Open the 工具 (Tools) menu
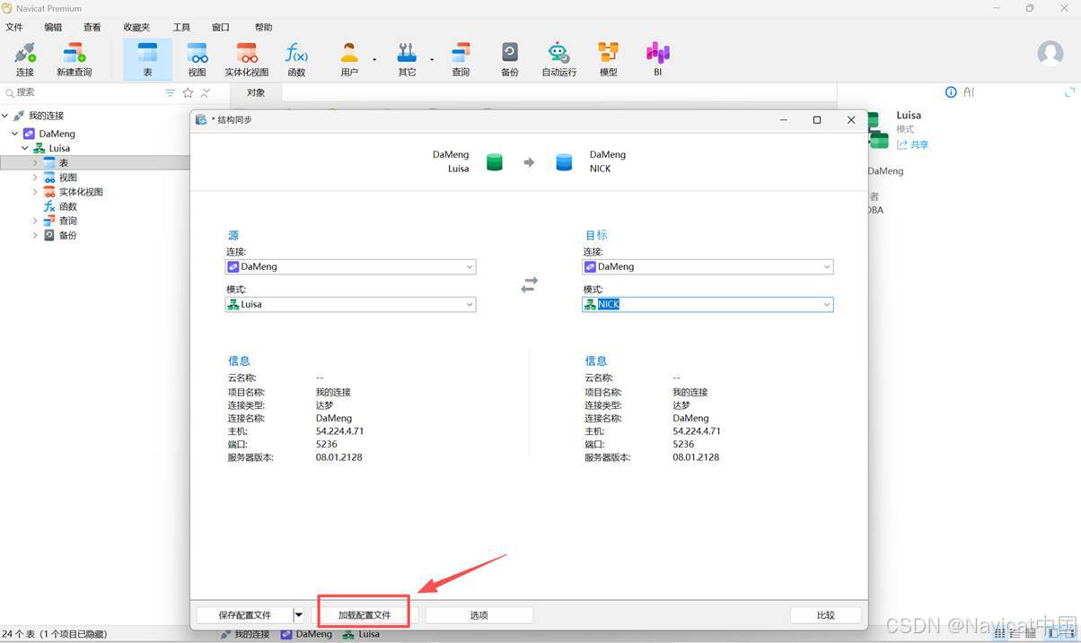 (181, 27)
